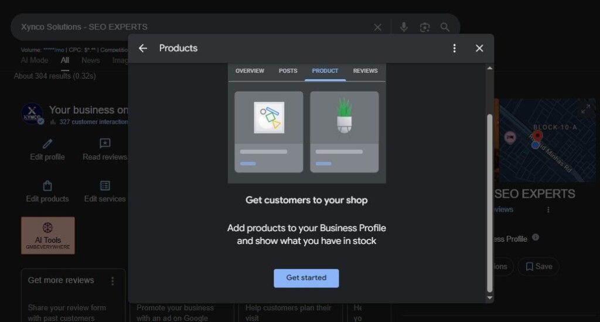Click the red location pin on map
600x322 pixels.
coord(538,135)
